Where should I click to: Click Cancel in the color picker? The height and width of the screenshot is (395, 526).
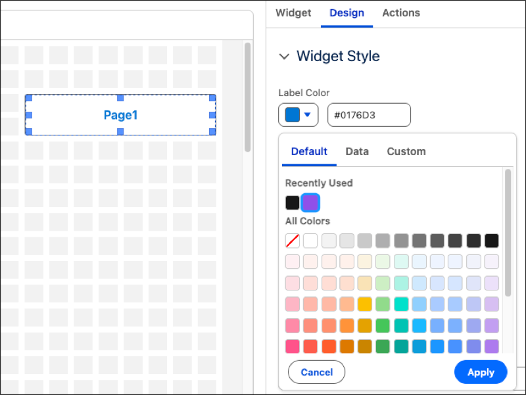[x=317, y=372]
